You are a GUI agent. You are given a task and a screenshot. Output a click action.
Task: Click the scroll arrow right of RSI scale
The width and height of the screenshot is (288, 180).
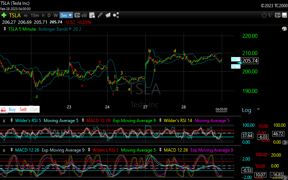click(285, 142)
